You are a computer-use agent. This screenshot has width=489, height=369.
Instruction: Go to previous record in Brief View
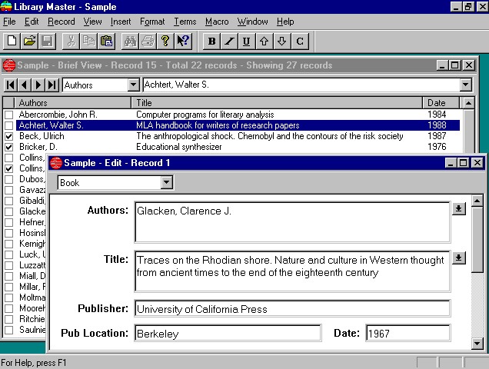click(25, 85)
